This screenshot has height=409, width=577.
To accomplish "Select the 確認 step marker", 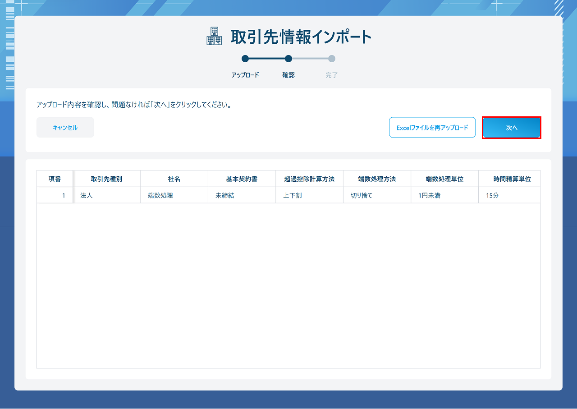I will [x=288, y=59].
